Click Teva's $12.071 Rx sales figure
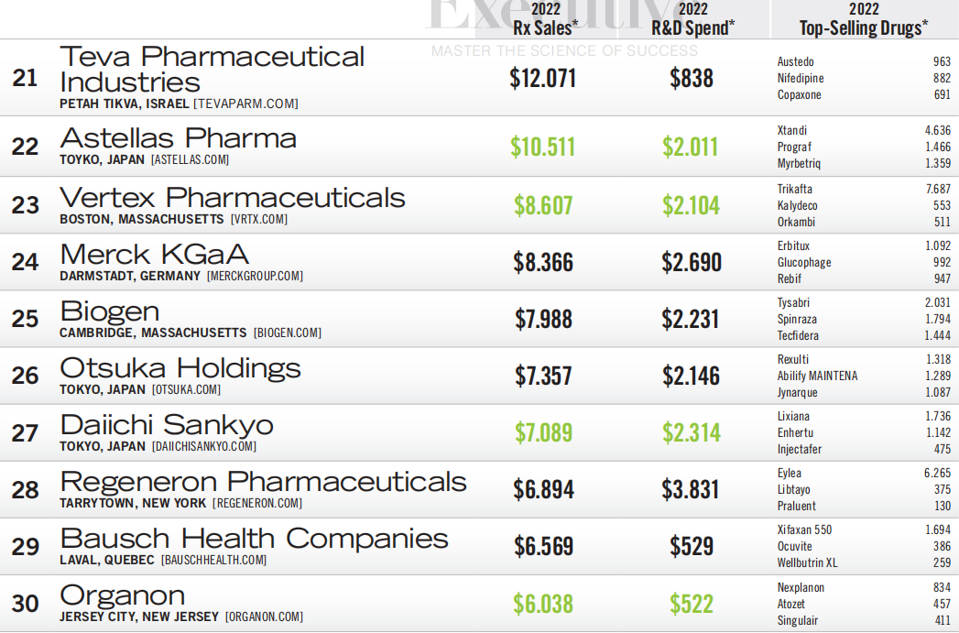959x633 pixels. tap(543, 78)
